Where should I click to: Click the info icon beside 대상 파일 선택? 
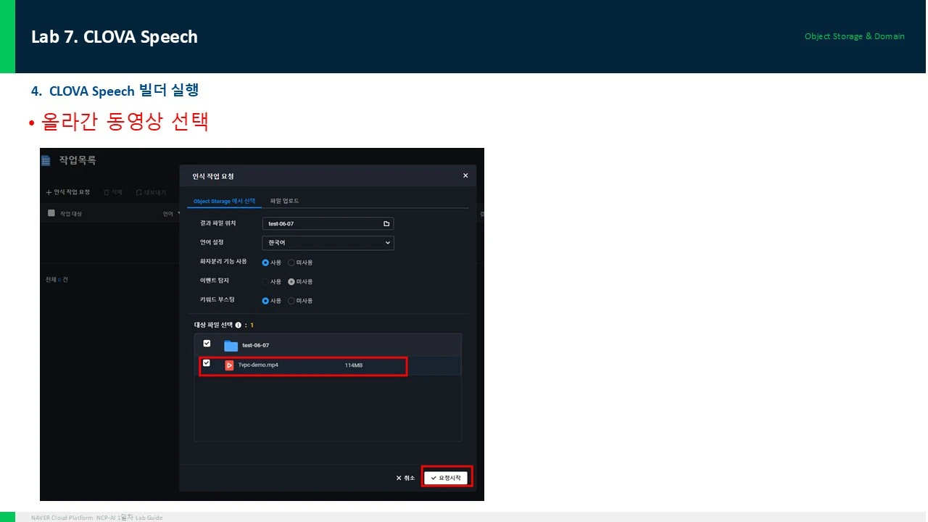[x=238, y=326]
